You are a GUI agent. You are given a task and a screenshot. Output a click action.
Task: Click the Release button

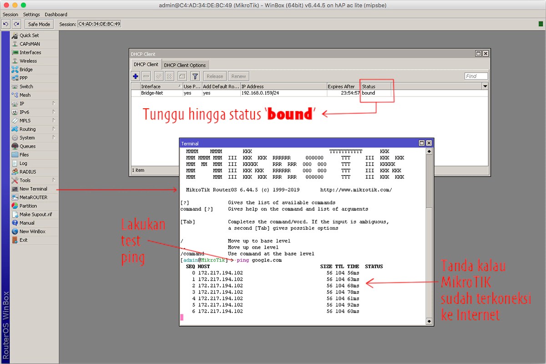pyautogui.click(x=215, y=76)
